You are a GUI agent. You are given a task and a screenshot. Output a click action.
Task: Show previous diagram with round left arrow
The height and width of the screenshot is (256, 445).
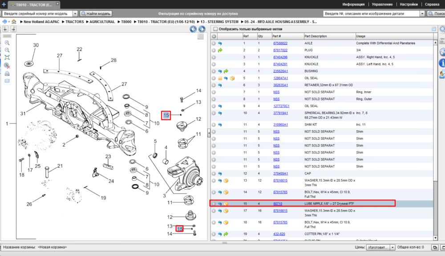193,29
